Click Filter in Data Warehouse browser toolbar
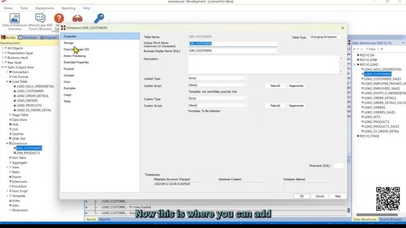The width and height of the screenshot is (406, 228). (x=371, y=49)
